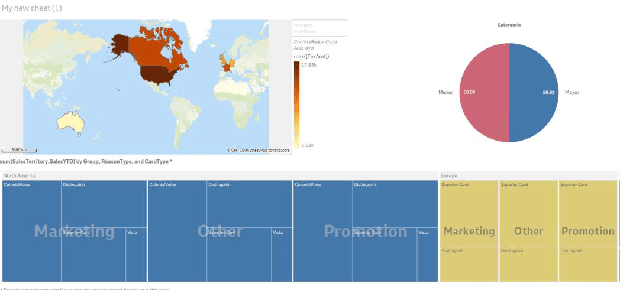
Task: Select ColonialVoice under North America Marketing
Action: 31,231
